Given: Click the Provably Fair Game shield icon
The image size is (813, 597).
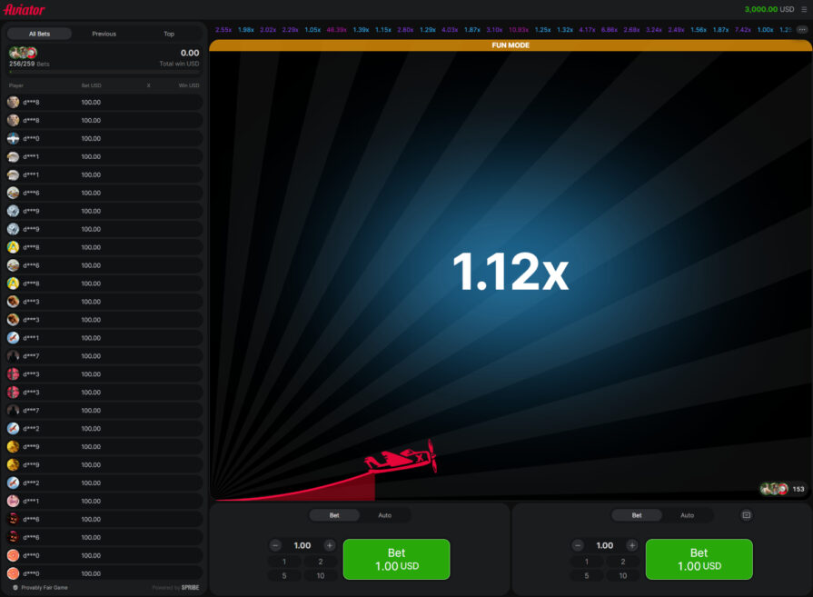Looking at the screenshot, I should tap(15, 588).
